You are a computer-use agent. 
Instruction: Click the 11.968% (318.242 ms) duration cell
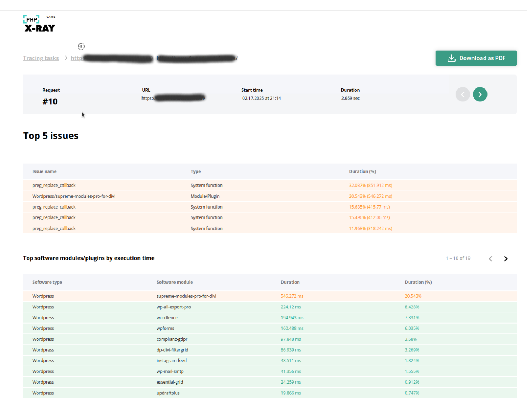370,229
